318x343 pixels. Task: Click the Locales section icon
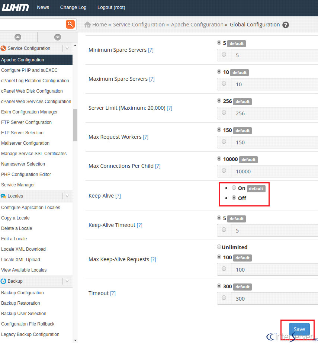(x=3, y=196)
